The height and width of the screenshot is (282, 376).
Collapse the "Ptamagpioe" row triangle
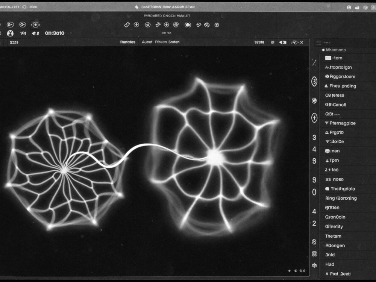327,123
